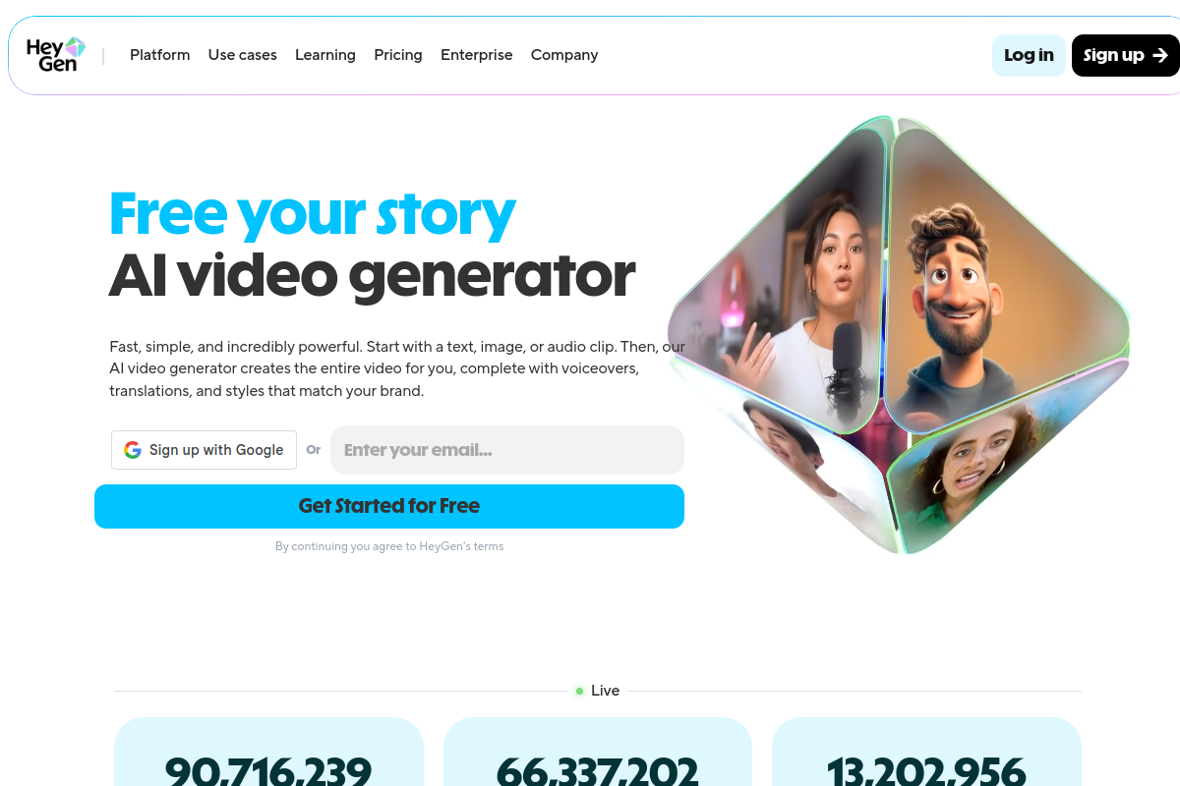Image resolution: width=1180 pixels, height=786 pixels.
Task: Expand the Enterprise nav item
Action: tap(477, 55)
